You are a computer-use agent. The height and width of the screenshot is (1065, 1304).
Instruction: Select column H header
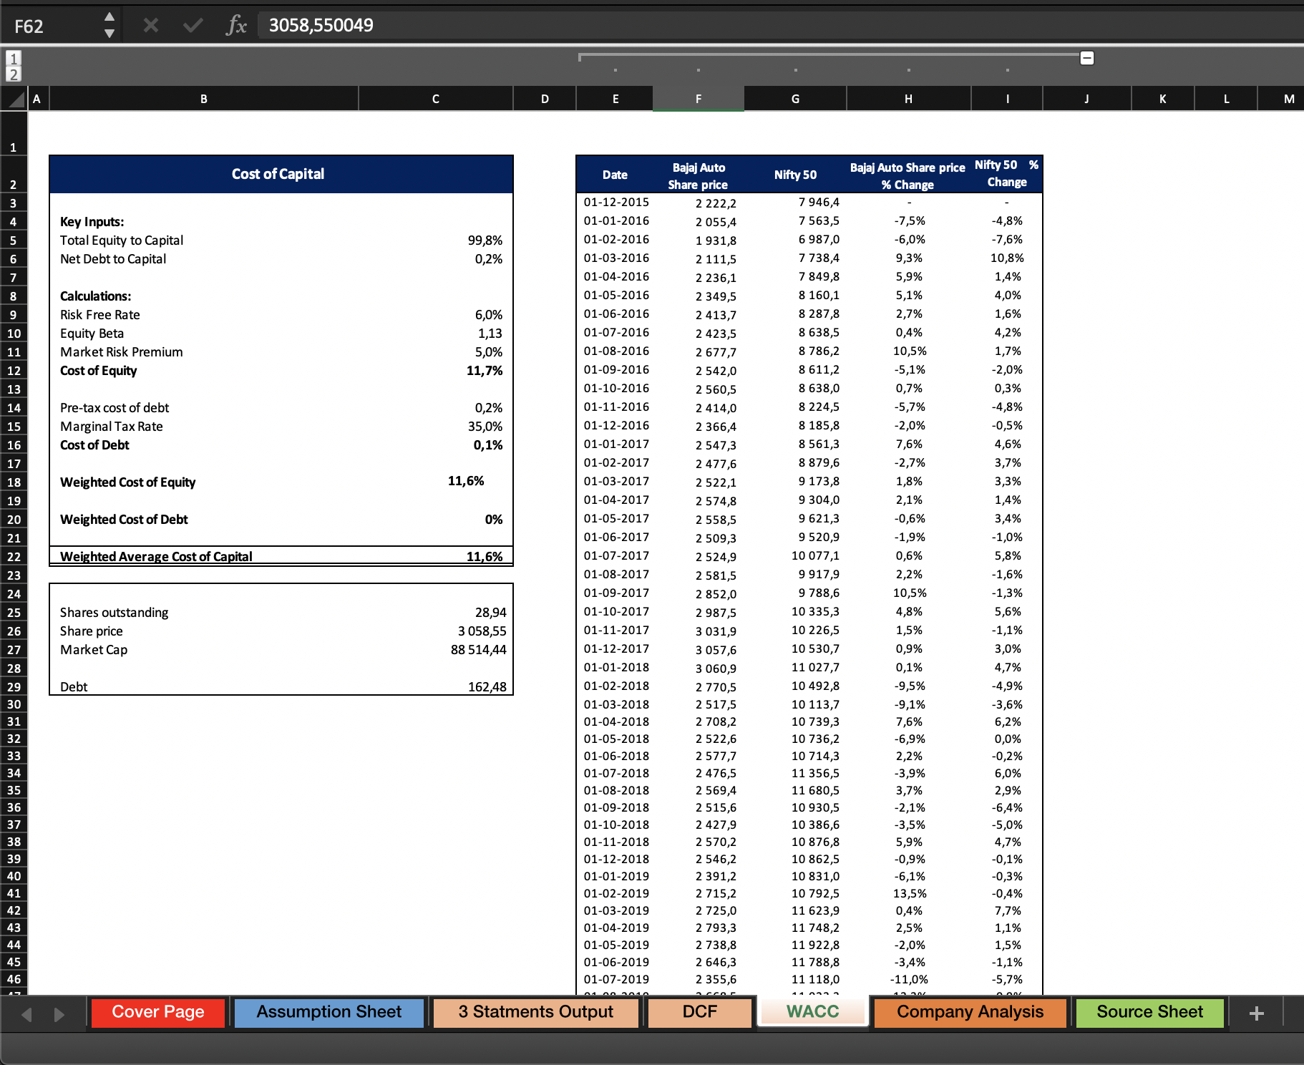pos(908,99)
